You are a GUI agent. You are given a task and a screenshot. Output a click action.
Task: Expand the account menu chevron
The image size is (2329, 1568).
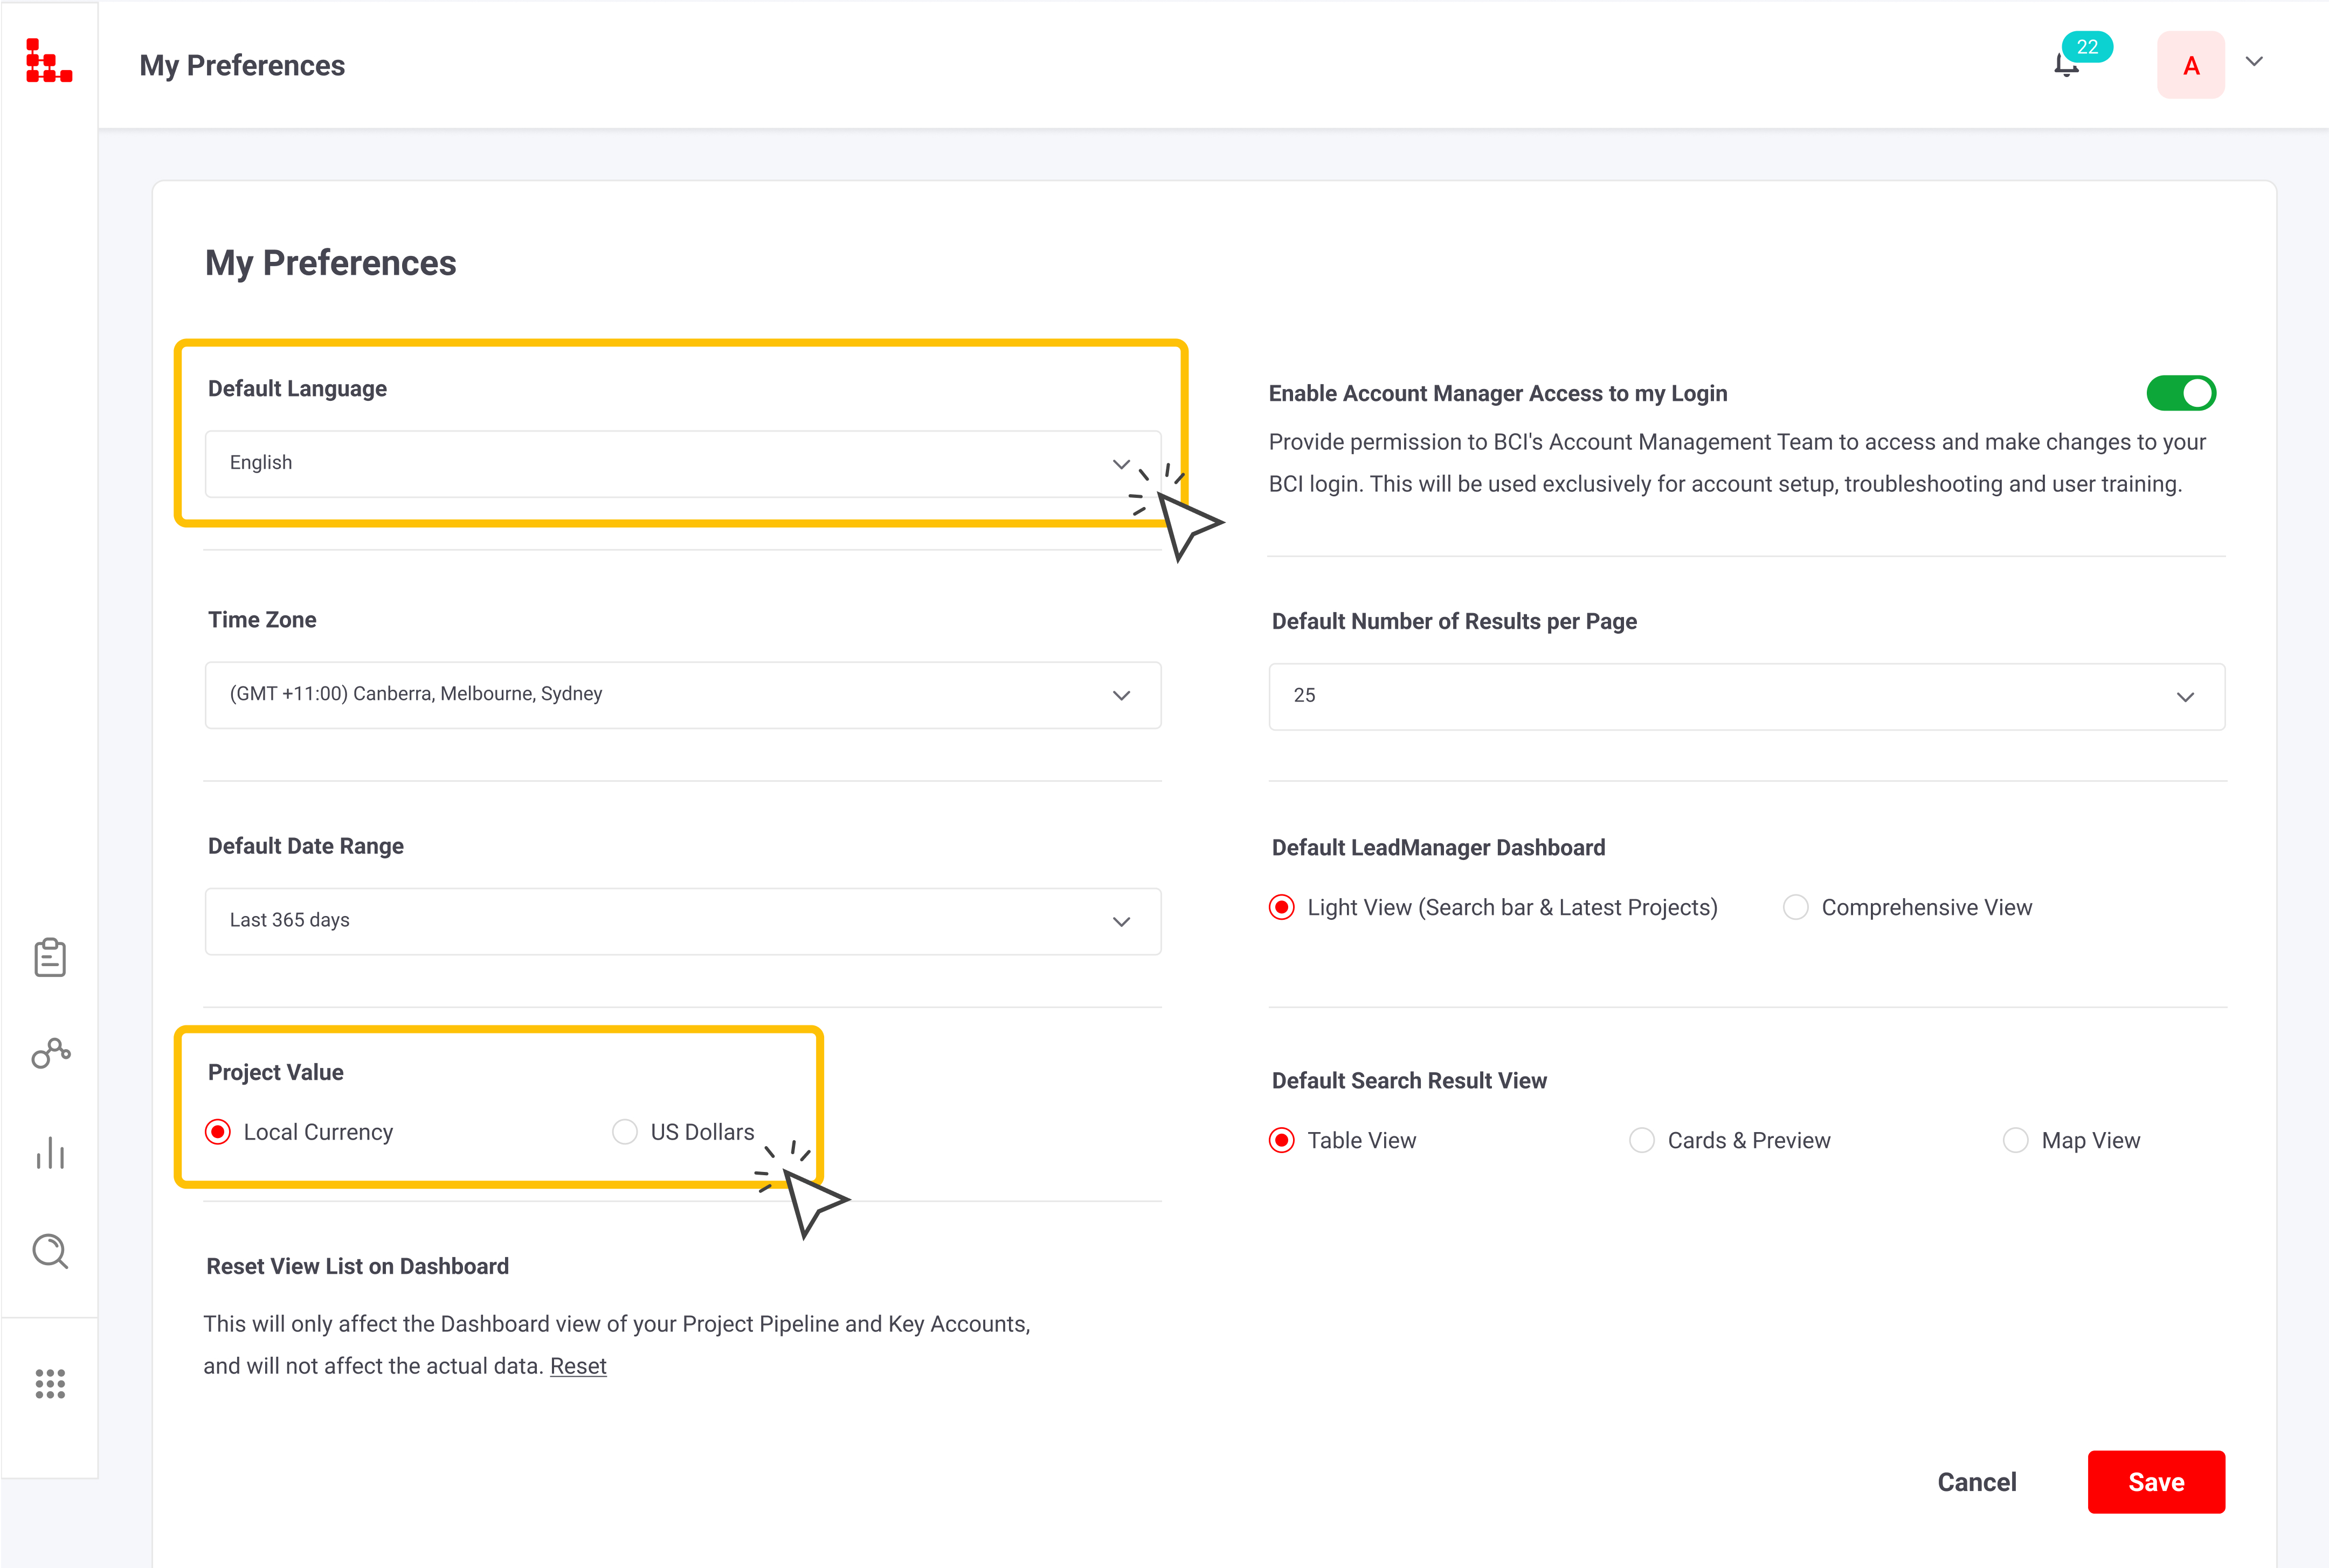pos(2254,62)
